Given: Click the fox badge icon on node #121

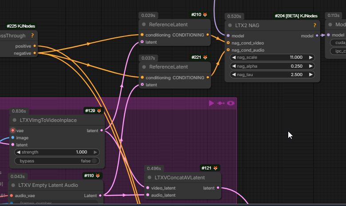Looking at the screenshot, I should [215, 168].
